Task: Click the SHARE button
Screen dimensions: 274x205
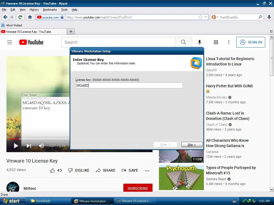Action: pyautogui.click(x=105, y=170)
